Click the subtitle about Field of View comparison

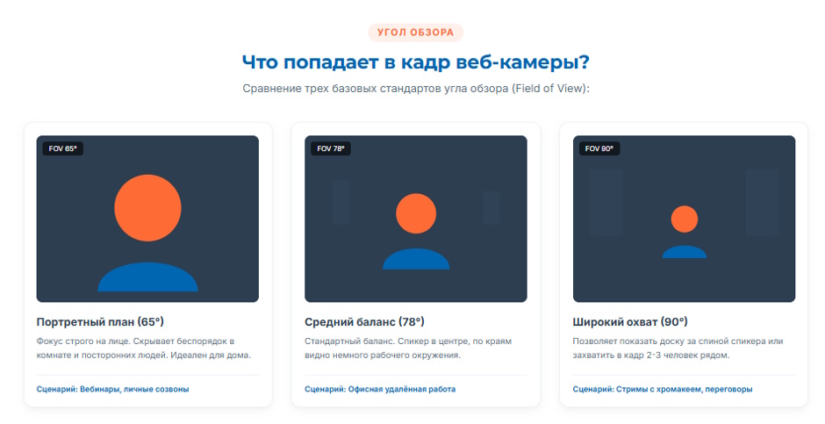(x=416, y=89)
